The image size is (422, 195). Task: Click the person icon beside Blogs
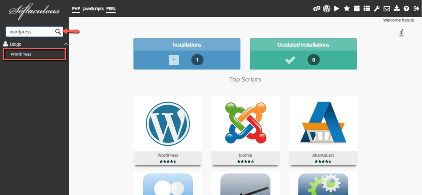coord(5,44)
